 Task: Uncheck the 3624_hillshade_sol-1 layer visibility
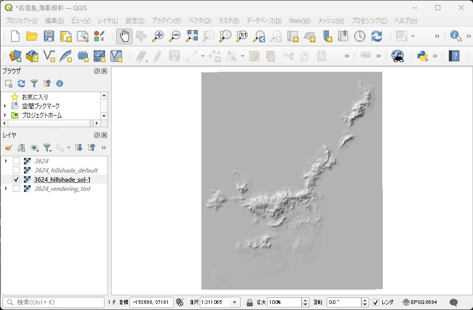[16, 179]
